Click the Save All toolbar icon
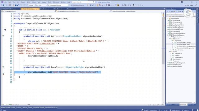Image resolution: width=199 pixels, height=111 pixels. click(x=18, y=5)
